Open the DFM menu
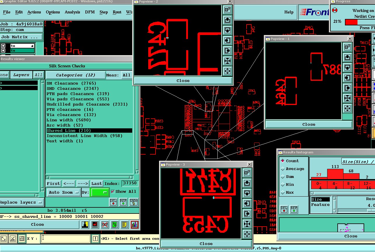Viewport: 375px width, 252px height. click(x=90, y=12)
